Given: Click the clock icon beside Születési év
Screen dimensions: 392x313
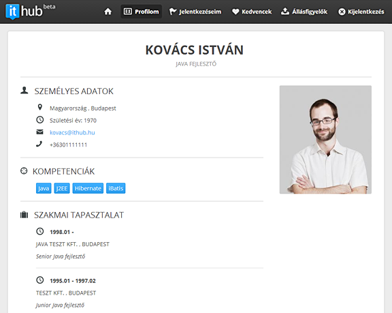Looking at the screenshot, I should tap(39, 120).
